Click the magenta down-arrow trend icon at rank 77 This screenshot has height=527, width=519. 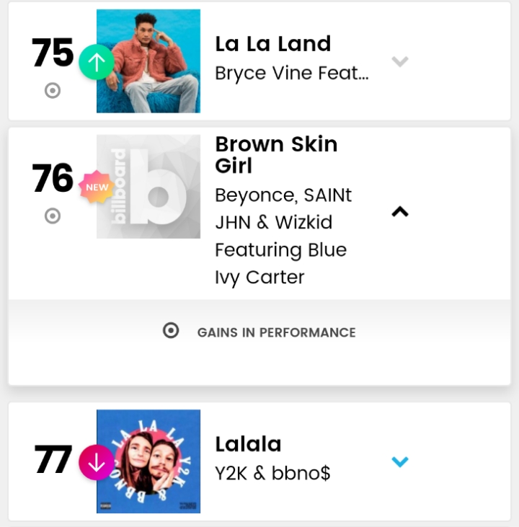(97, 462)
